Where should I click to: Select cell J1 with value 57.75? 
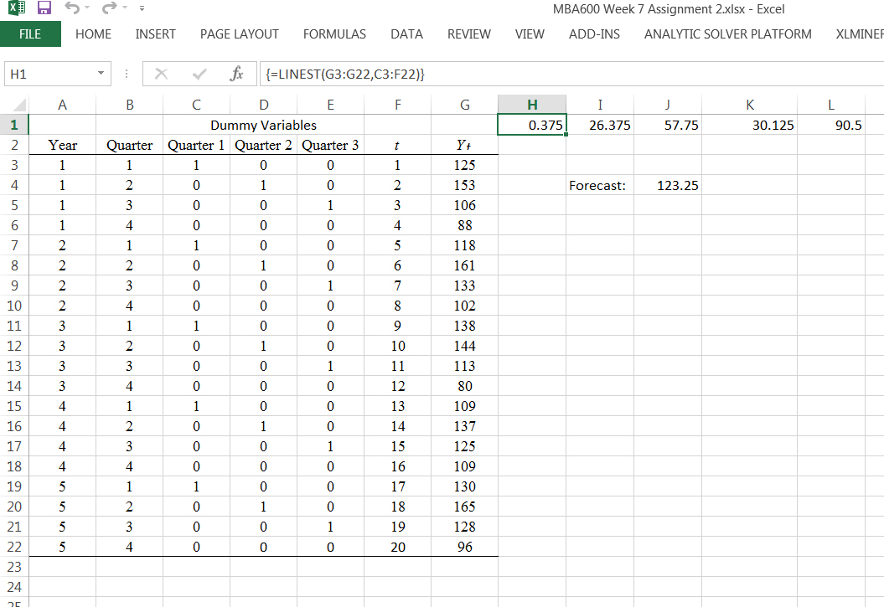pyautogui.click(x=668, y=125)
